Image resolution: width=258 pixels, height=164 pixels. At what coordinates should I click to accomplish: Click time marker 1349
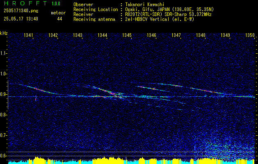point(225,35)
